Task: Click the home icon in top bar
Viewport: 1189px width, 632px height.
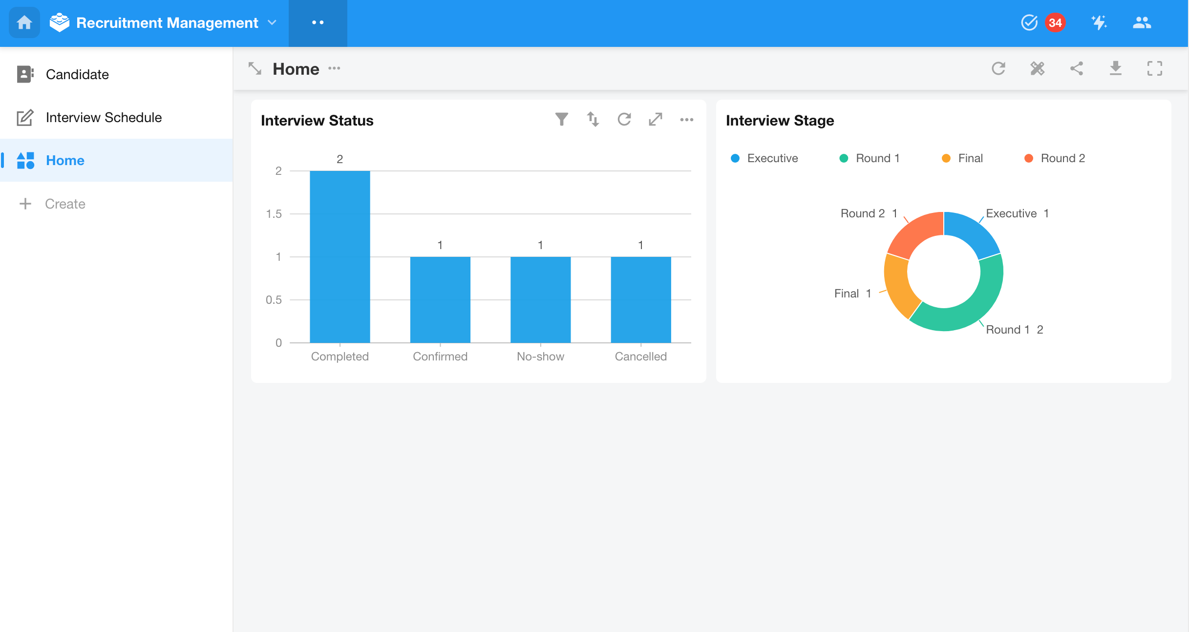Action: [x=24, y=22]
